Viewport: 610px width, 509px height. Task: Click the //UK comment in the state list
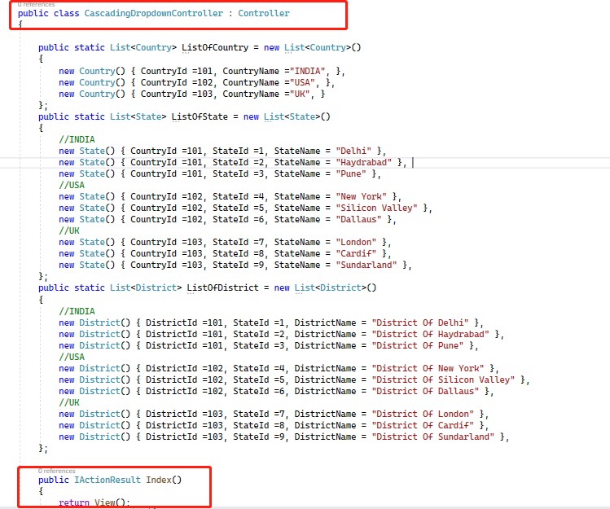coord(69,230)
